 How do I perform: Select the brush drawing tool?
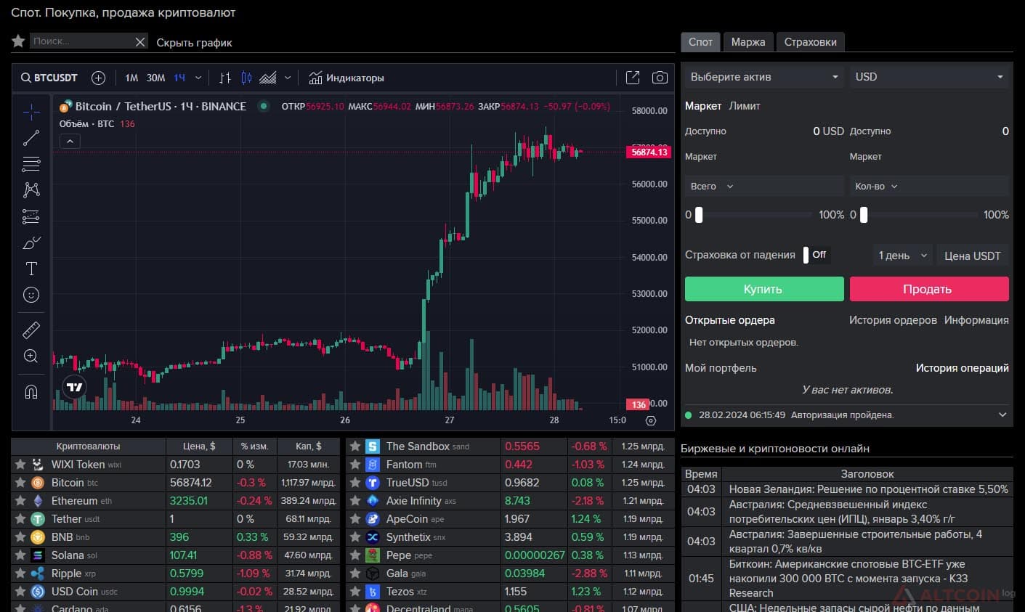[31, 242]
